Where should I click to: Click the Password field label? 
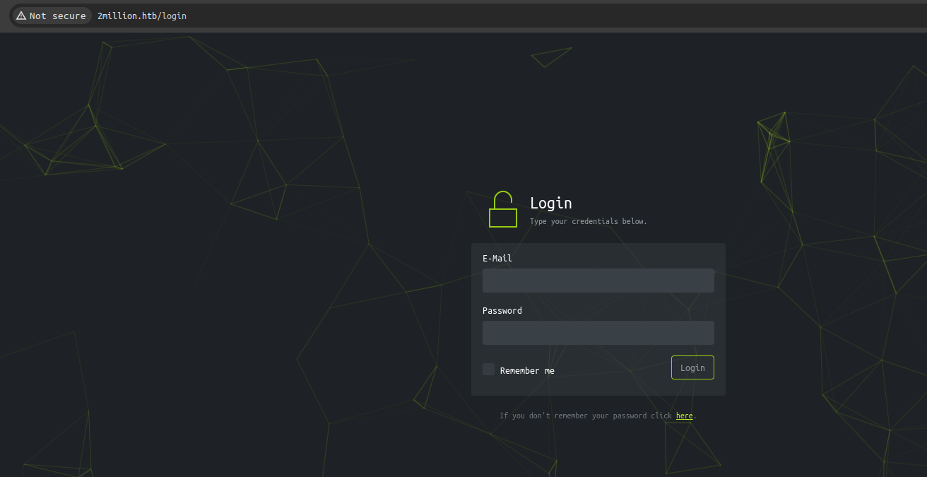502,311
